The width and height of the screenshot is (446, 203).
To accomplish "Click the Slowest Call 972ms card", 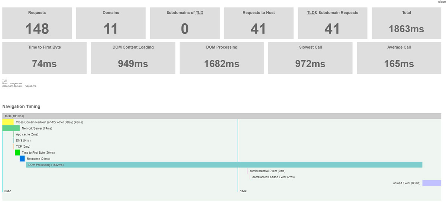I will tap(310, 58).
